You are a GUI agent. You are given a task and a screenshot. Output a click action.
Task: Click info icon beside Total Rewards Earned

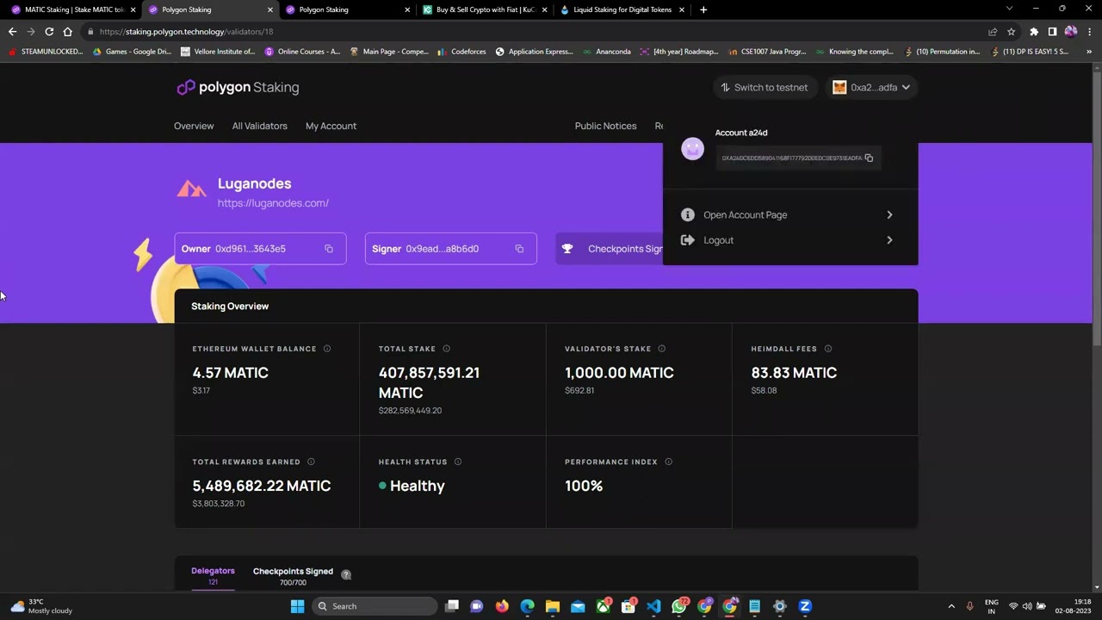coord(311,462)
